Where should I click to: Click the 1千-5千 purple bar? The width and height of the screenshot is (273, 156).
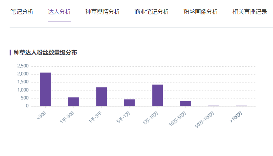(x=101, y=96)
